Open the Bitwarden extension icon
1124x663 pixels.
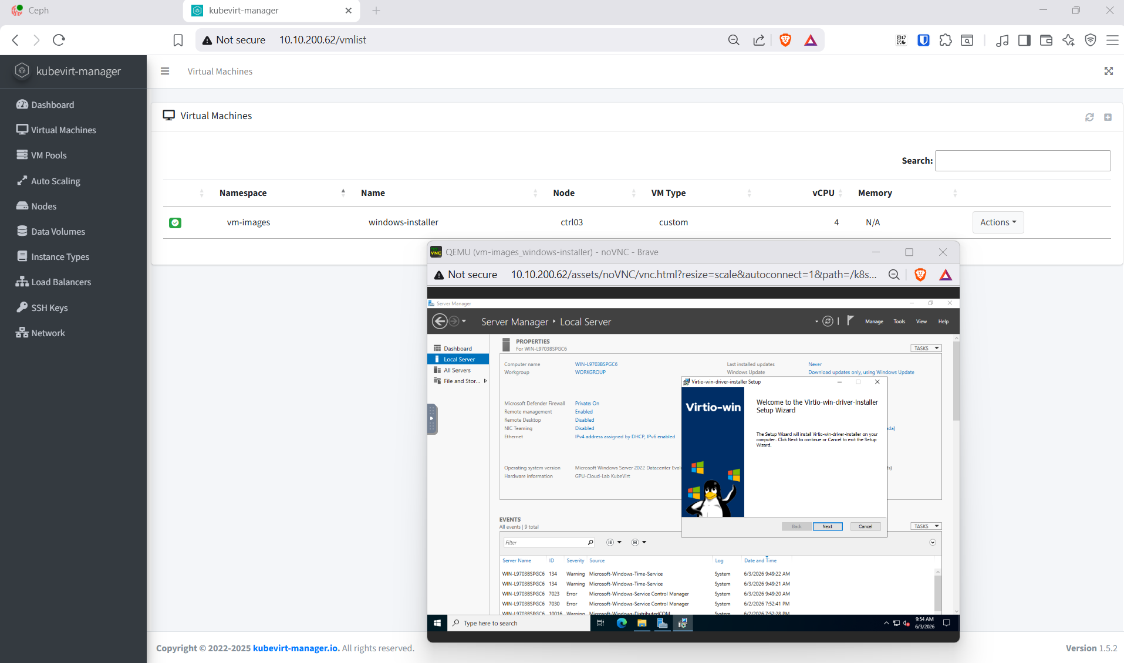tap(923, 40)
